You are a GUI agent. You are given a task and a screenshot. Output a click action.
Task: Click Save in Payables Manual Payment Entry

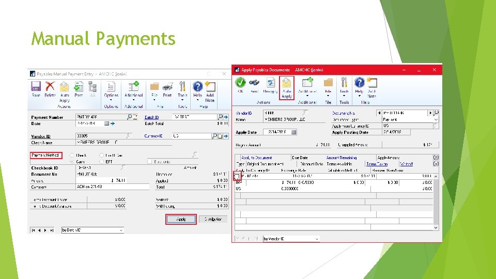pos(36,89)
